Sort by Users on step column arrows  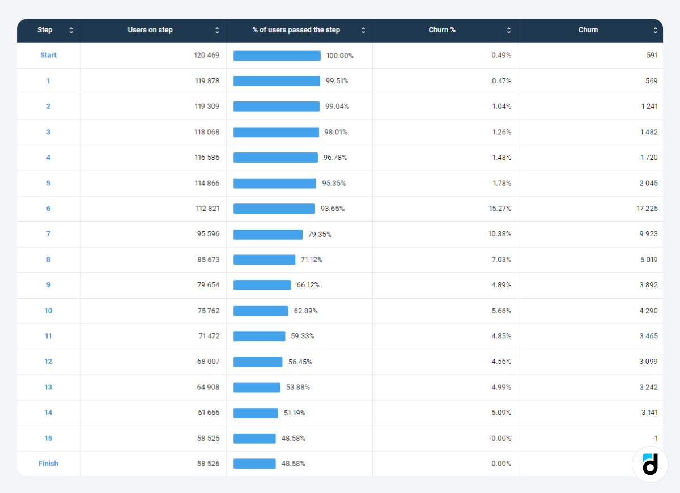[217, 31]
